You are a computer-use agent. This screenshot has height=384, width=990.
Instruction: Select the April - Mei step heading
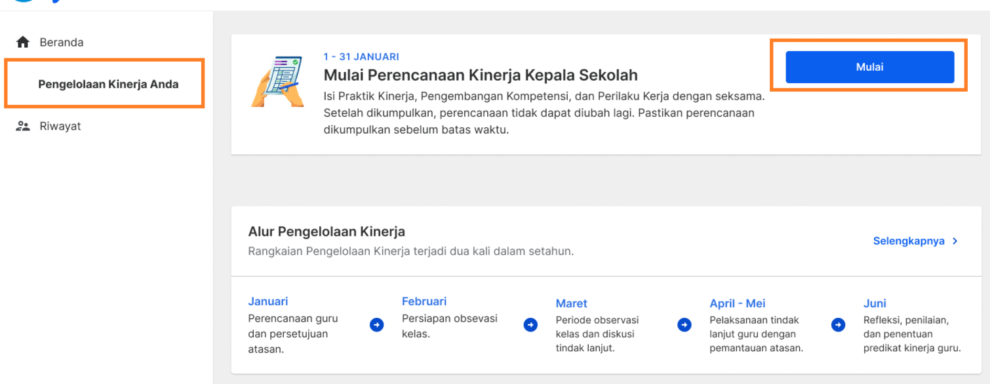coord(738,303)
